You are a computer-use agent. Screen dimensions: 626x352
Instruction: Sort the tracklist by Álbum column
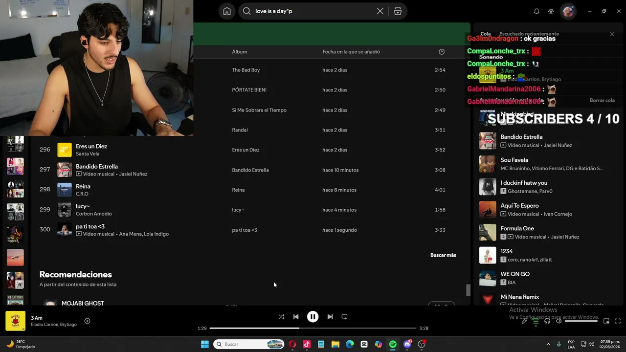(240, 52)
